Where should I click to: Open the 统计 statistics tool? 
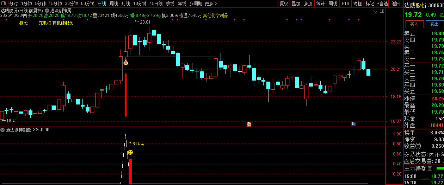(x=320, y=4)
